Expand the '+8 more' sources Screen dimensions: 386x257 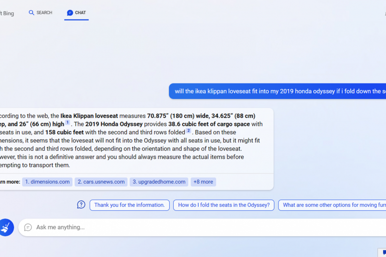pyautogui.click(x=203, y=182)
